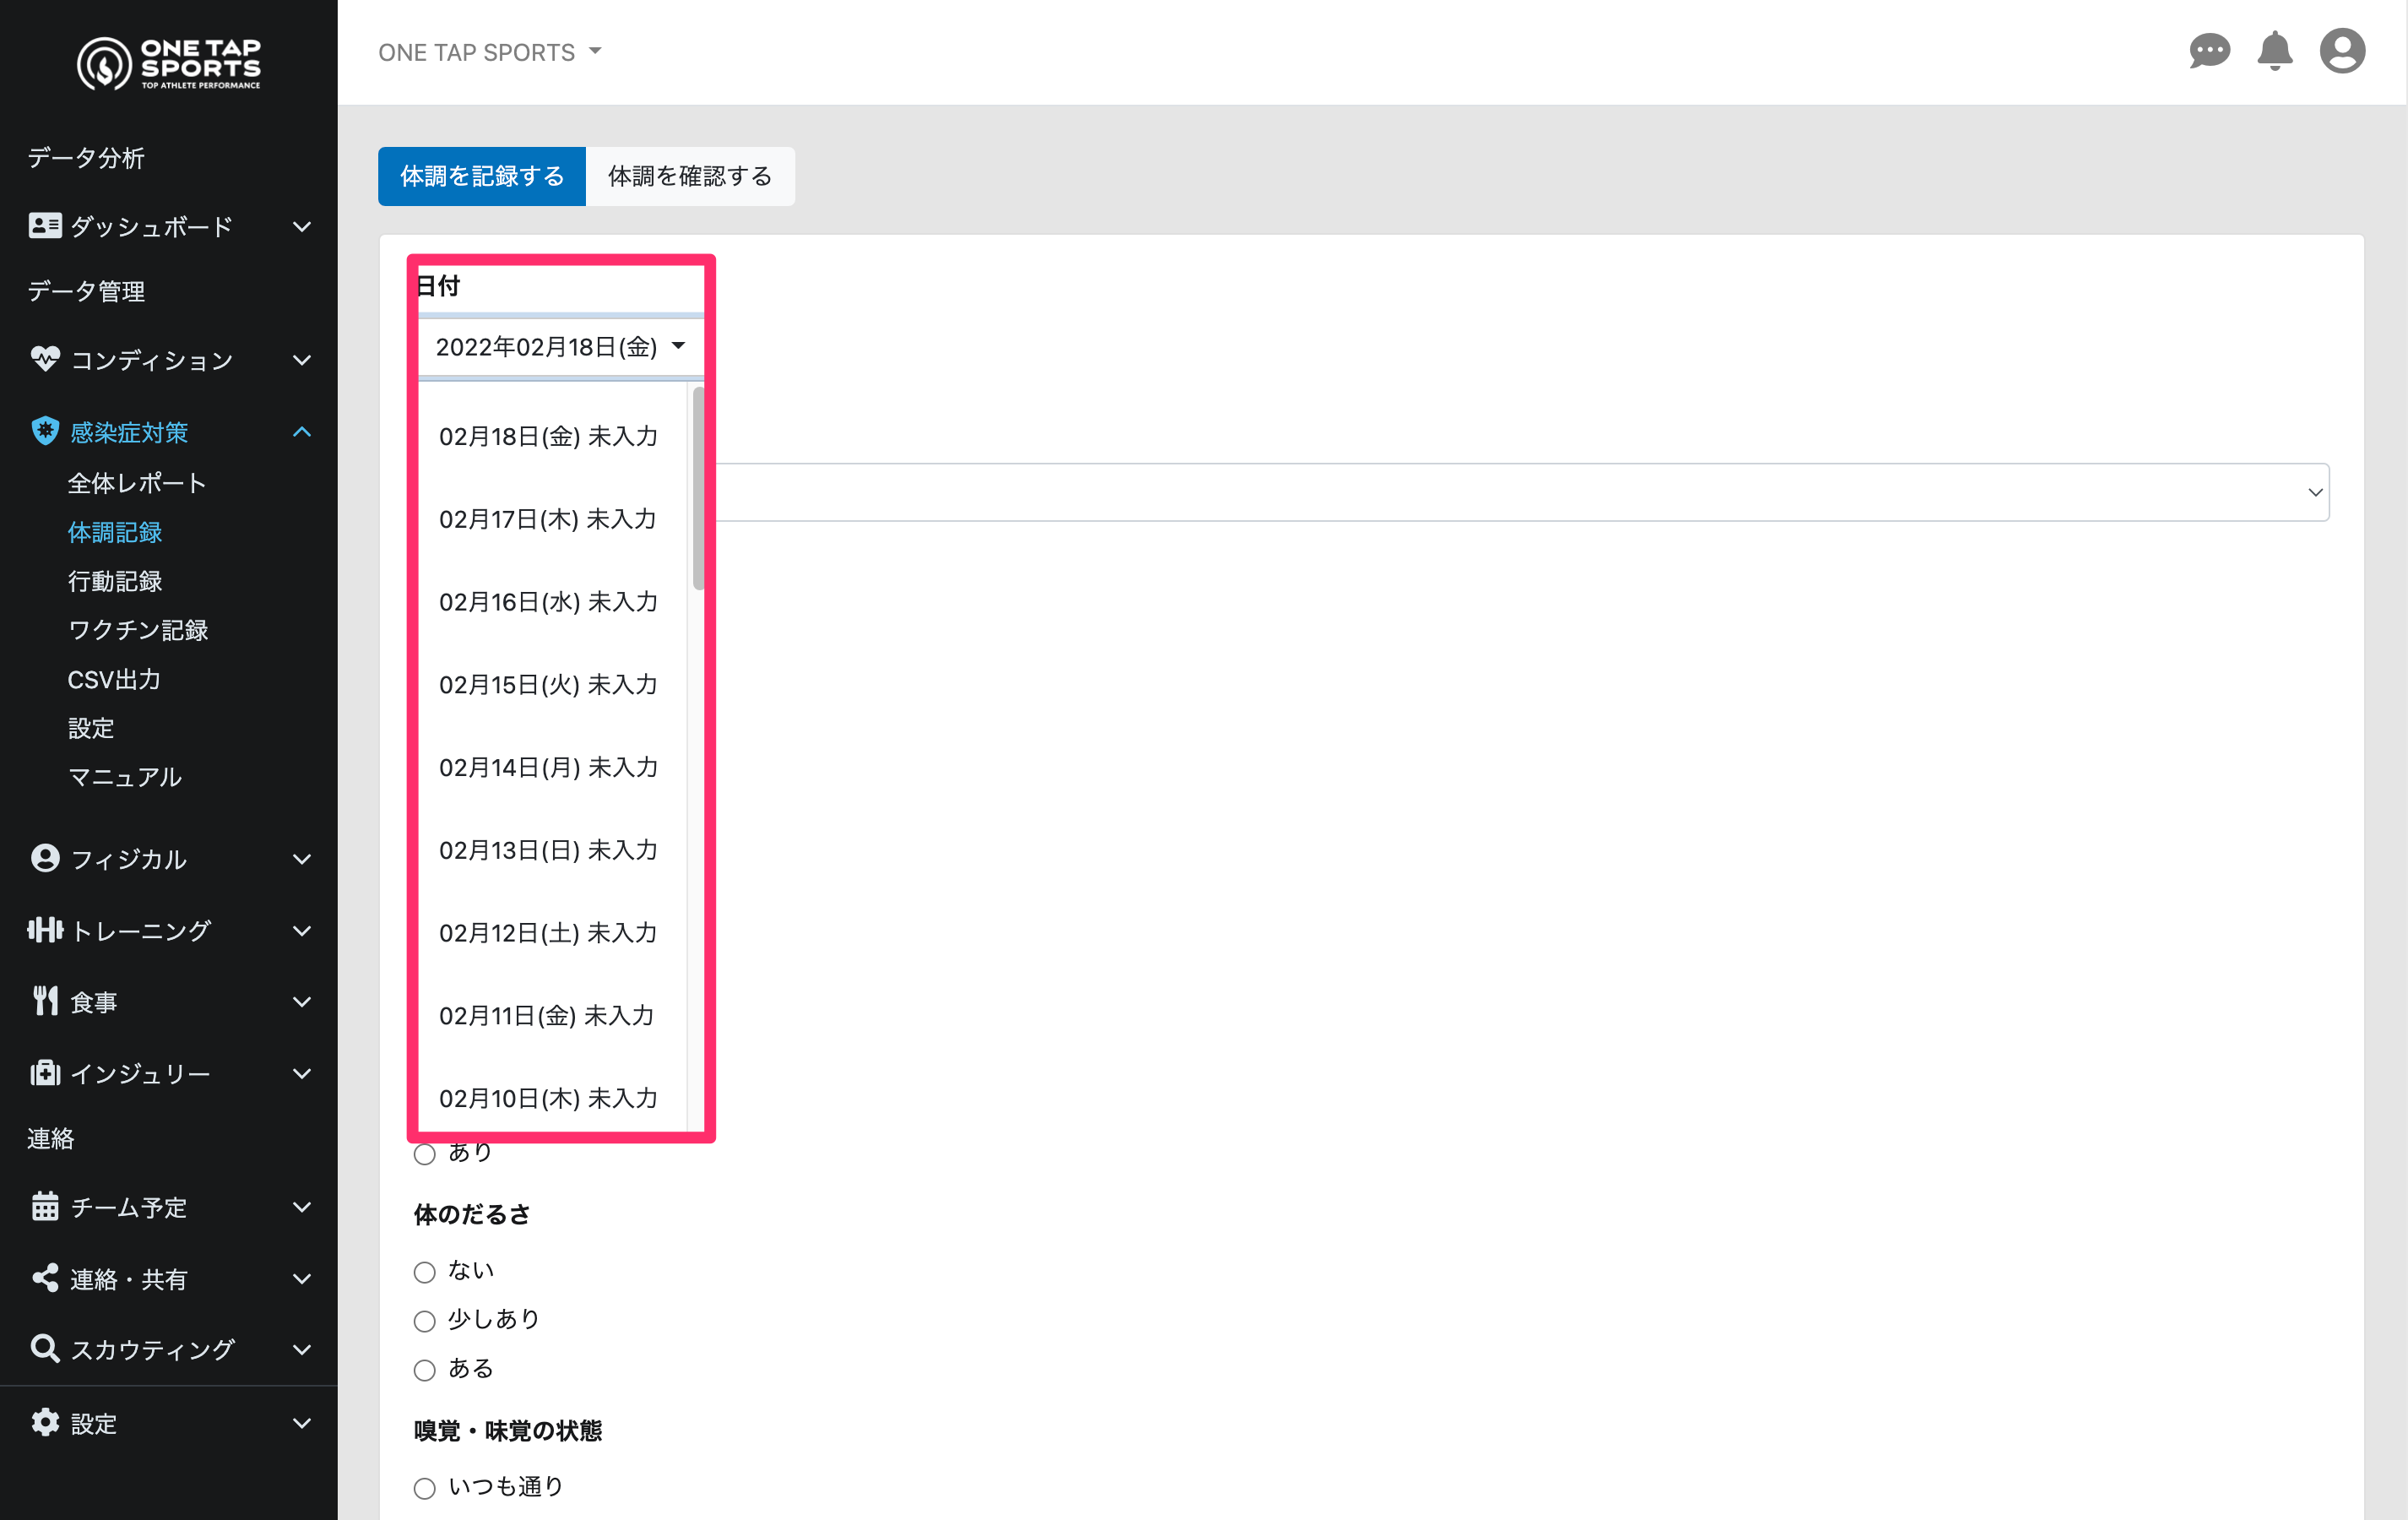Expand the ダッシュボード menu chevron
The width and height of the screenshot is (2408, 1520).
click(302, 227)
